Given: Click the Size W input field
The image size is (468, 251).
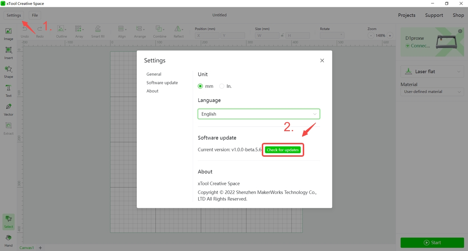Looking at the screenshot, I should click(267, 35).
